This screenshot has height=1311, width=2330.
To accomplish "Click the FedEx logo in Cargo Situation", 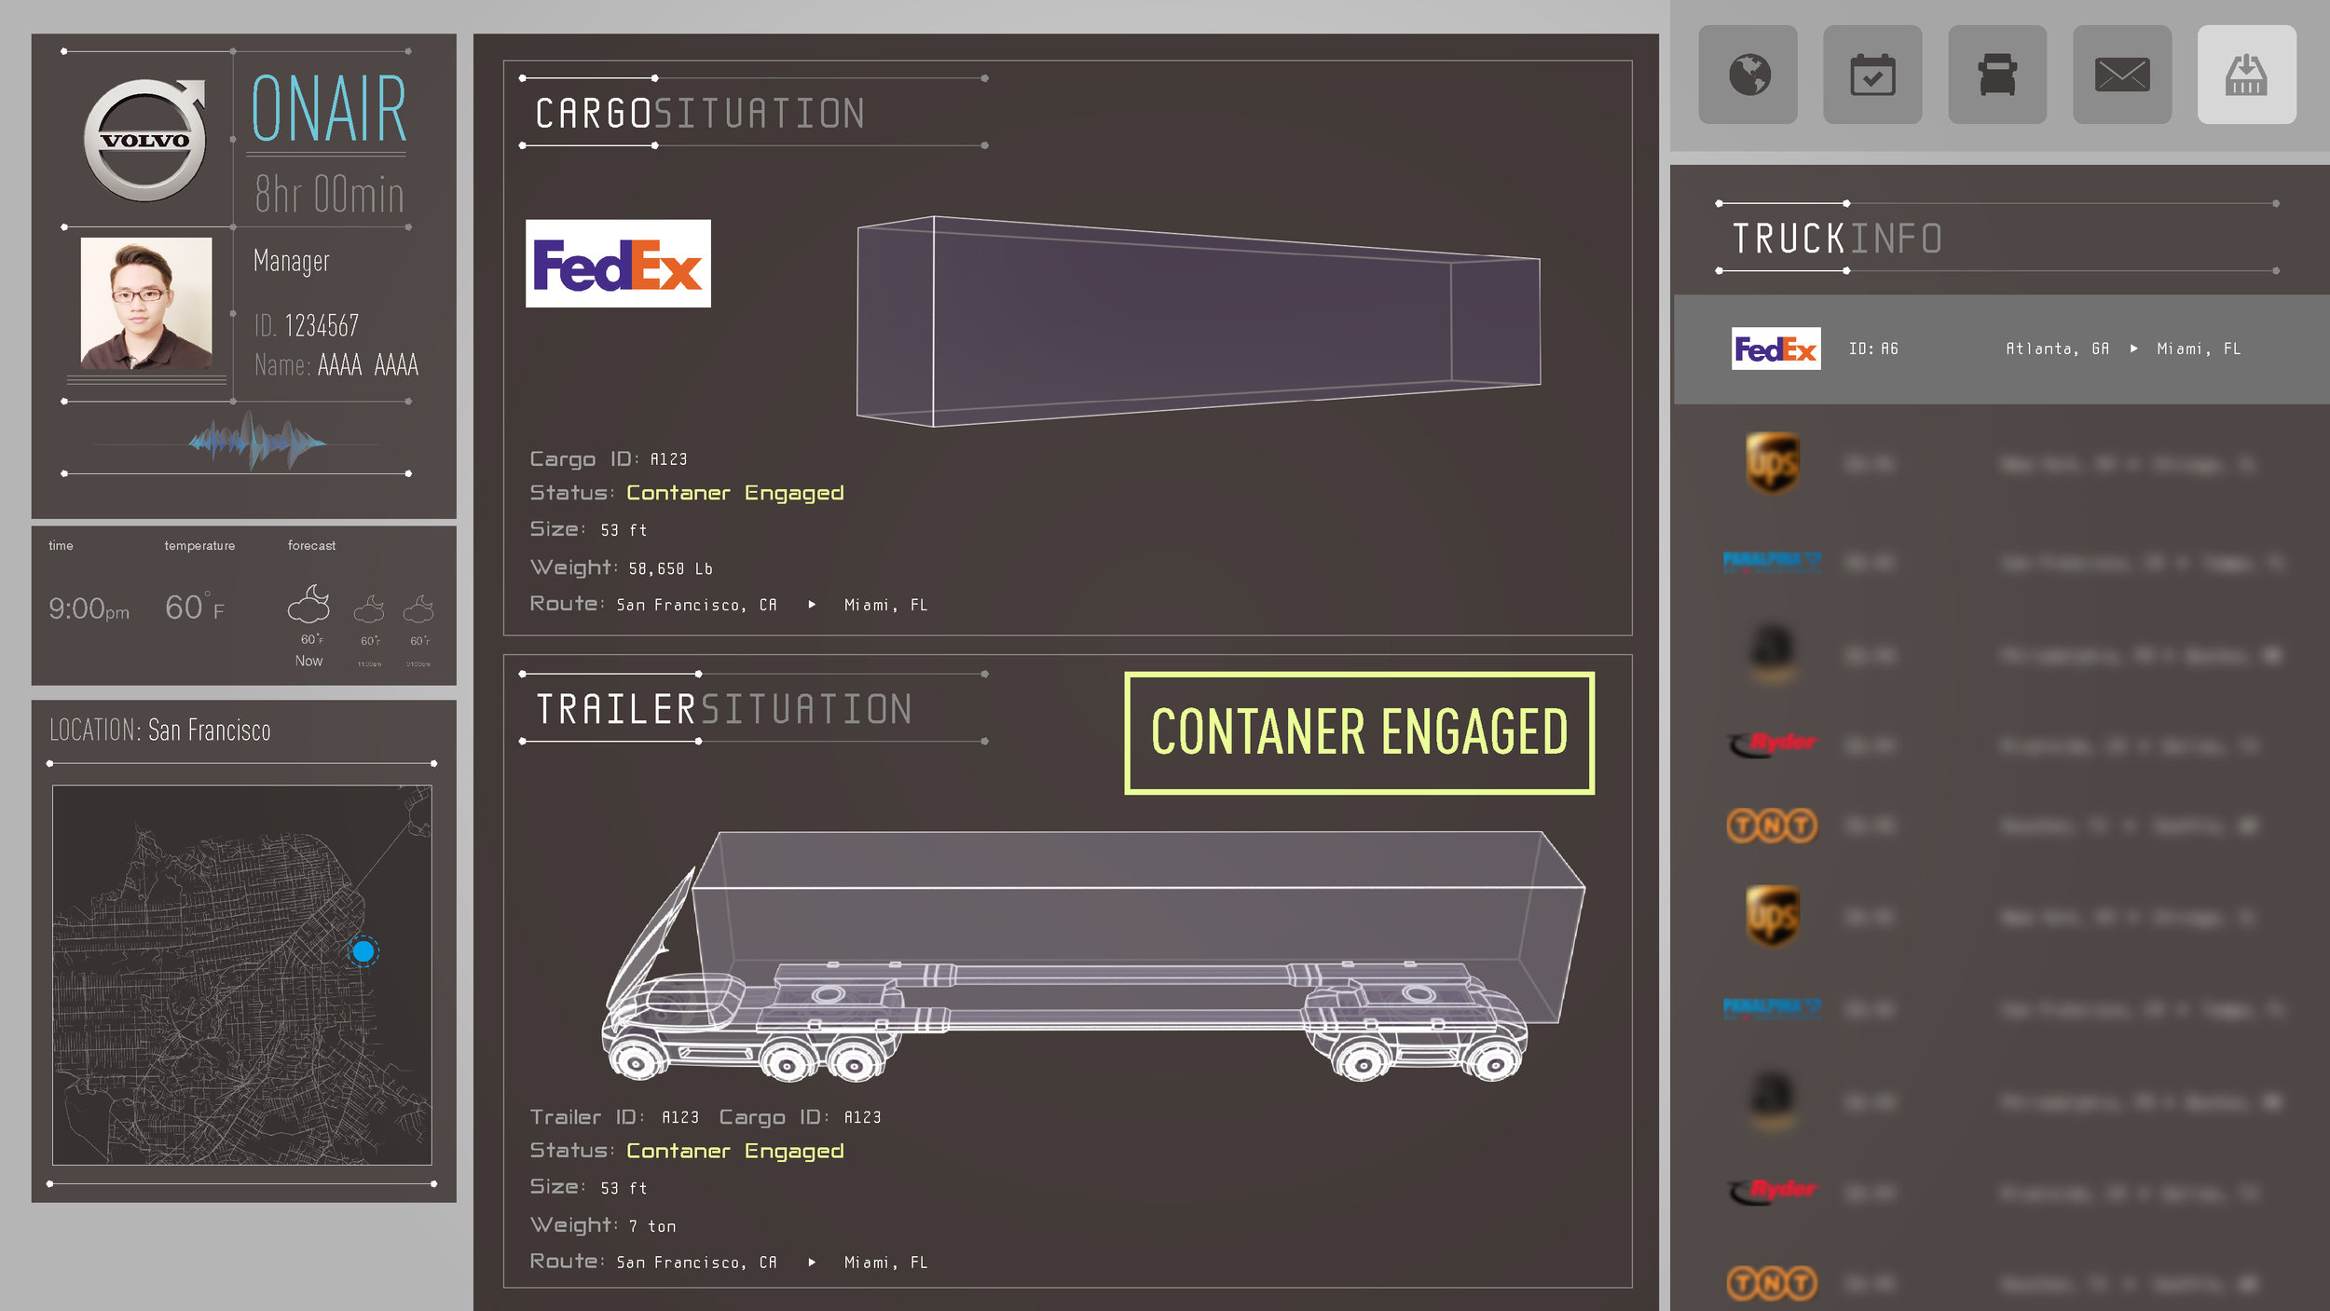I will pos(618,264).
